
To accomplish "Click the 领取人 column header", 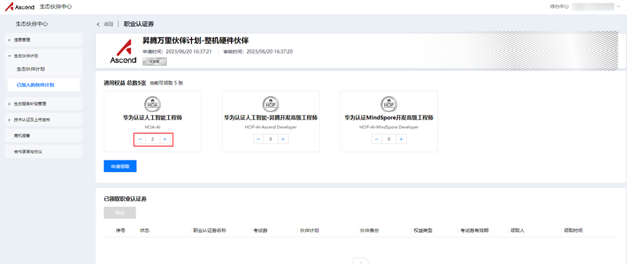I will pos(517,231).
